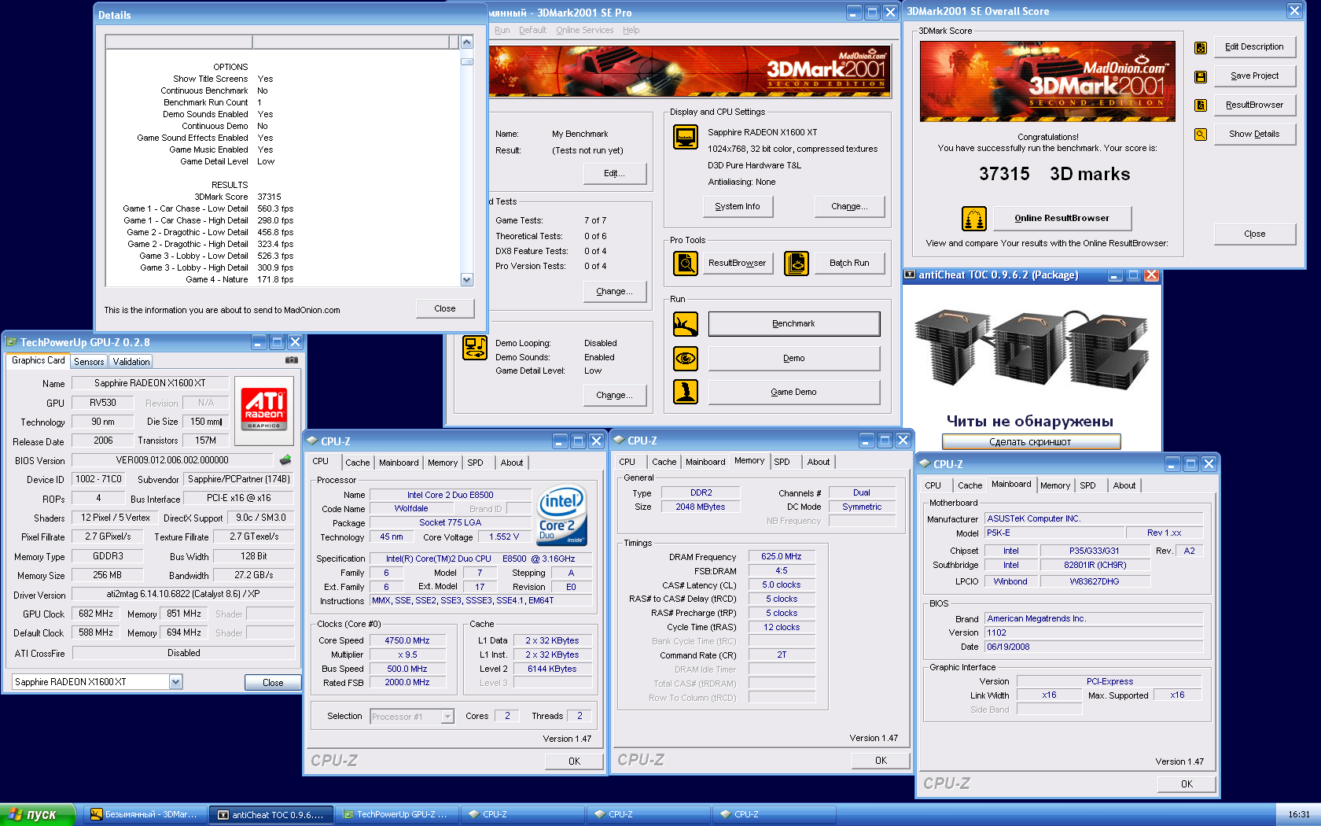This screenshot has width=1321, height=826.
Task: Click the Save Project button
Action: pos(1254,76)
